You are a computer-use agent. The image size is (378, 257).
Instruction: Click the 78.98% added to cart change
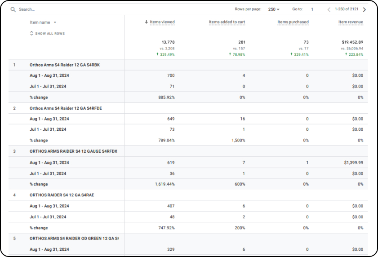[x=237, y=54]
